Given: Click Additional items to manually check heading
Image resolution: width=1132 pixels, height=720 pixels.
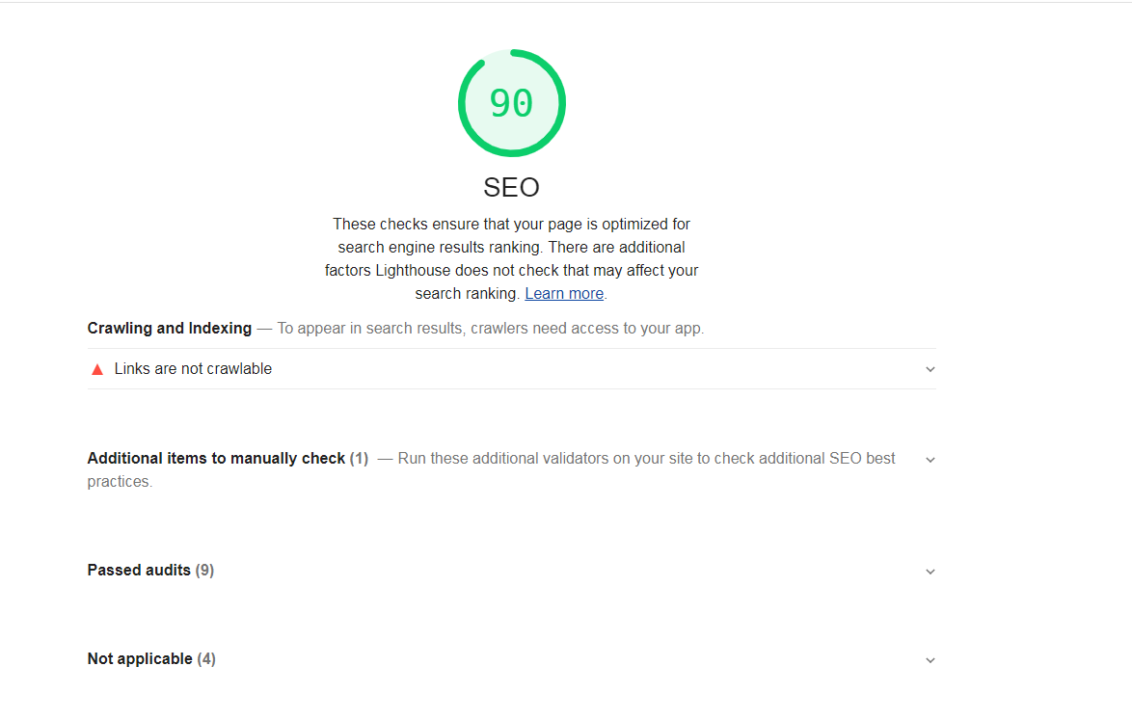Looking at the screenshot, I should (216, 459).
